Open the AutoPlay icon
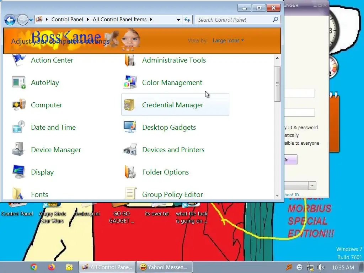The height and width of the screenshot is (273, 364). point(18,82)
